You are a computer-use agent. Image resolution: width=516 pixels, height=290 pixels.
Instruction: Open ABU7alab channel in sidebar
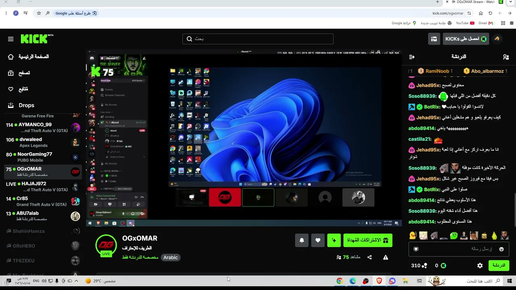click(x=43, y=216)
